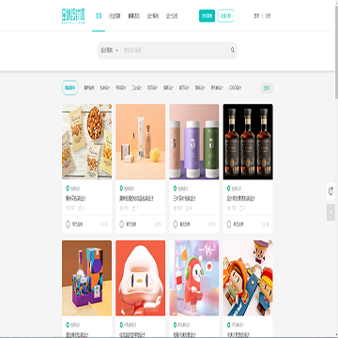Click the teal site logo at top left
The height and width of the screenshot is (338, 338).
pyautogui.click(x=73, y=16)
